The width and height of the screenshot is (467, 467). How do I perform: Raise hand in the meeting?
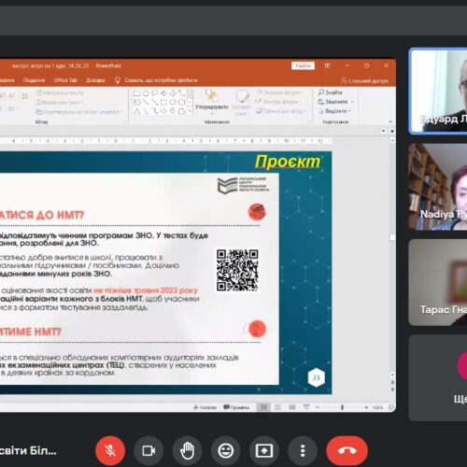[x=187, y=450]
